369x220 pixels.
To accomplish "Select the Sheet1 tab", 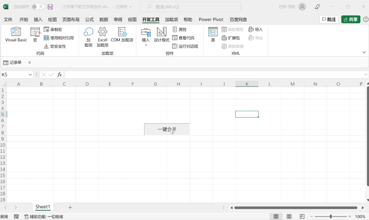I will tap(43, 207).
